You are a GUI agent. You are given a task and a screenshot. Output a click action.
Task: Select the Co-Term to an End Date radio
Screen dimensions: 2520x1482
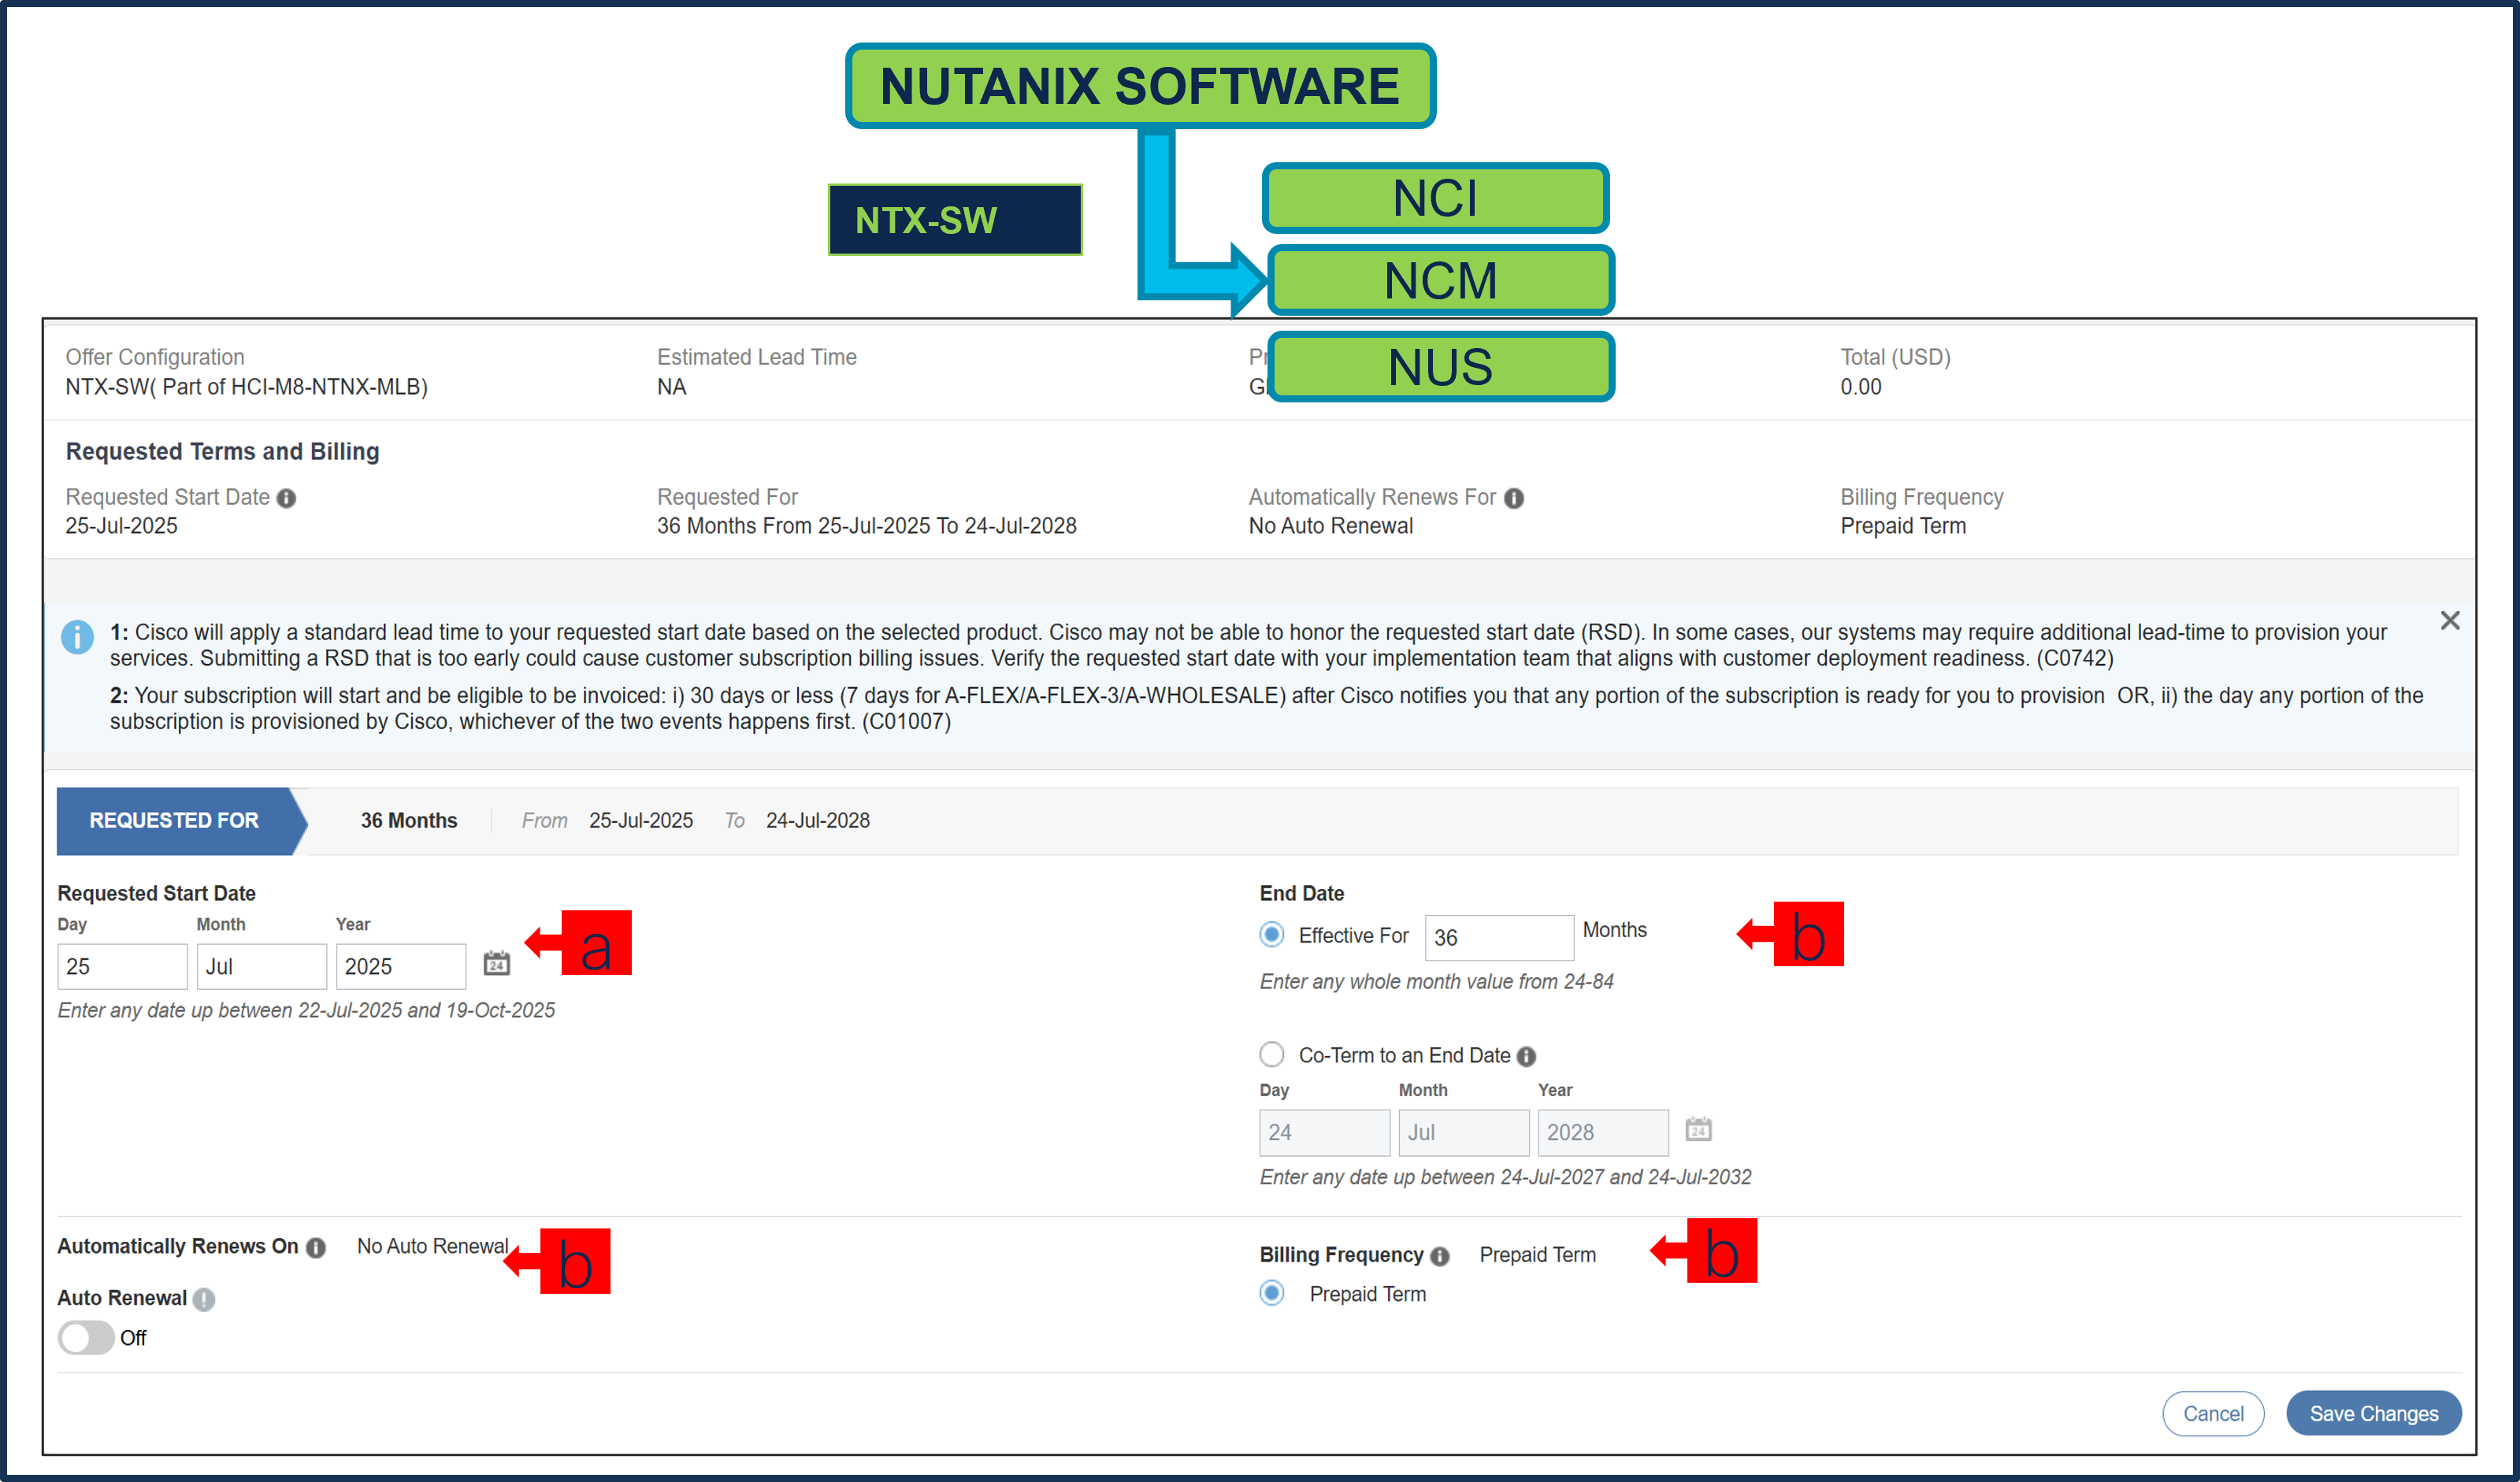(1272, 1054)
